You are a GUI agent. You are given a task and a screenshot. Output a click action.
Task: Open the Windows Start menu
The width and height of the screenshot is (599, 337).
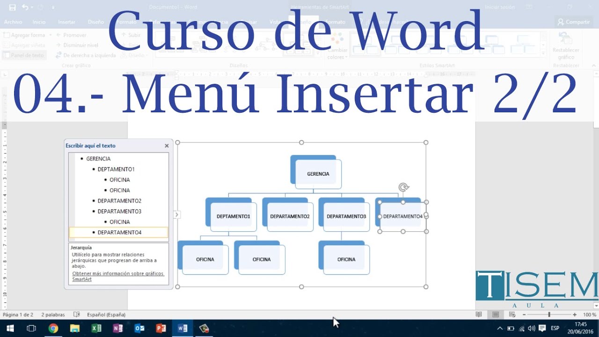[10, 329]
